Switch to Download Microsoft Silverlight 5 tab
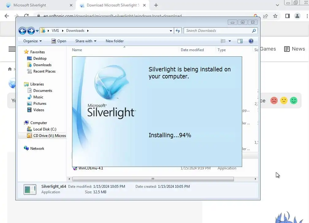309x223 pixels. tap(113, 5)
